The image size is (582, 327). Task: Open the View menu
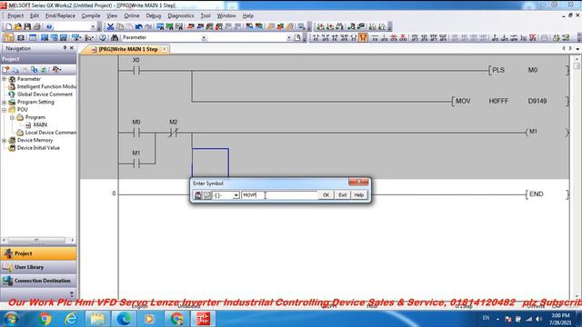[112, 16]
